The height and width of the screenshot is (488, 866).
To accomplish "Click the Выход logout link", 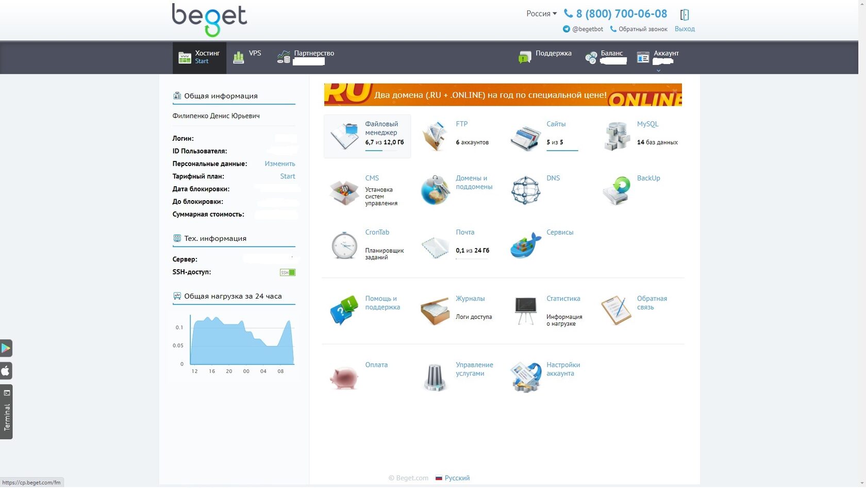I will (x=685, y=29).
